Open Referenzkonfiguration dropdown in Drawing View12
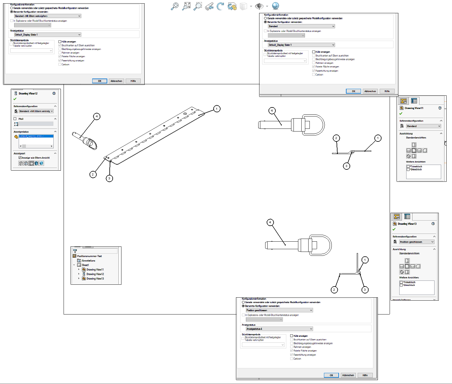 pos(36,111)
